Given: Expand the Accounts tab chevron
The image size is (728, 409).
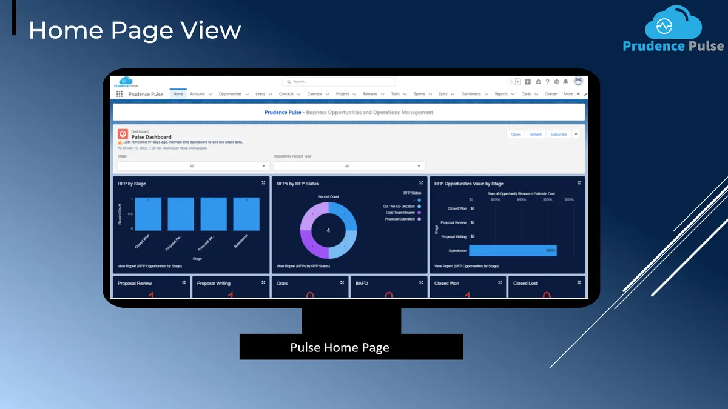Looking at the screenshot, I should tap(210, 94).
